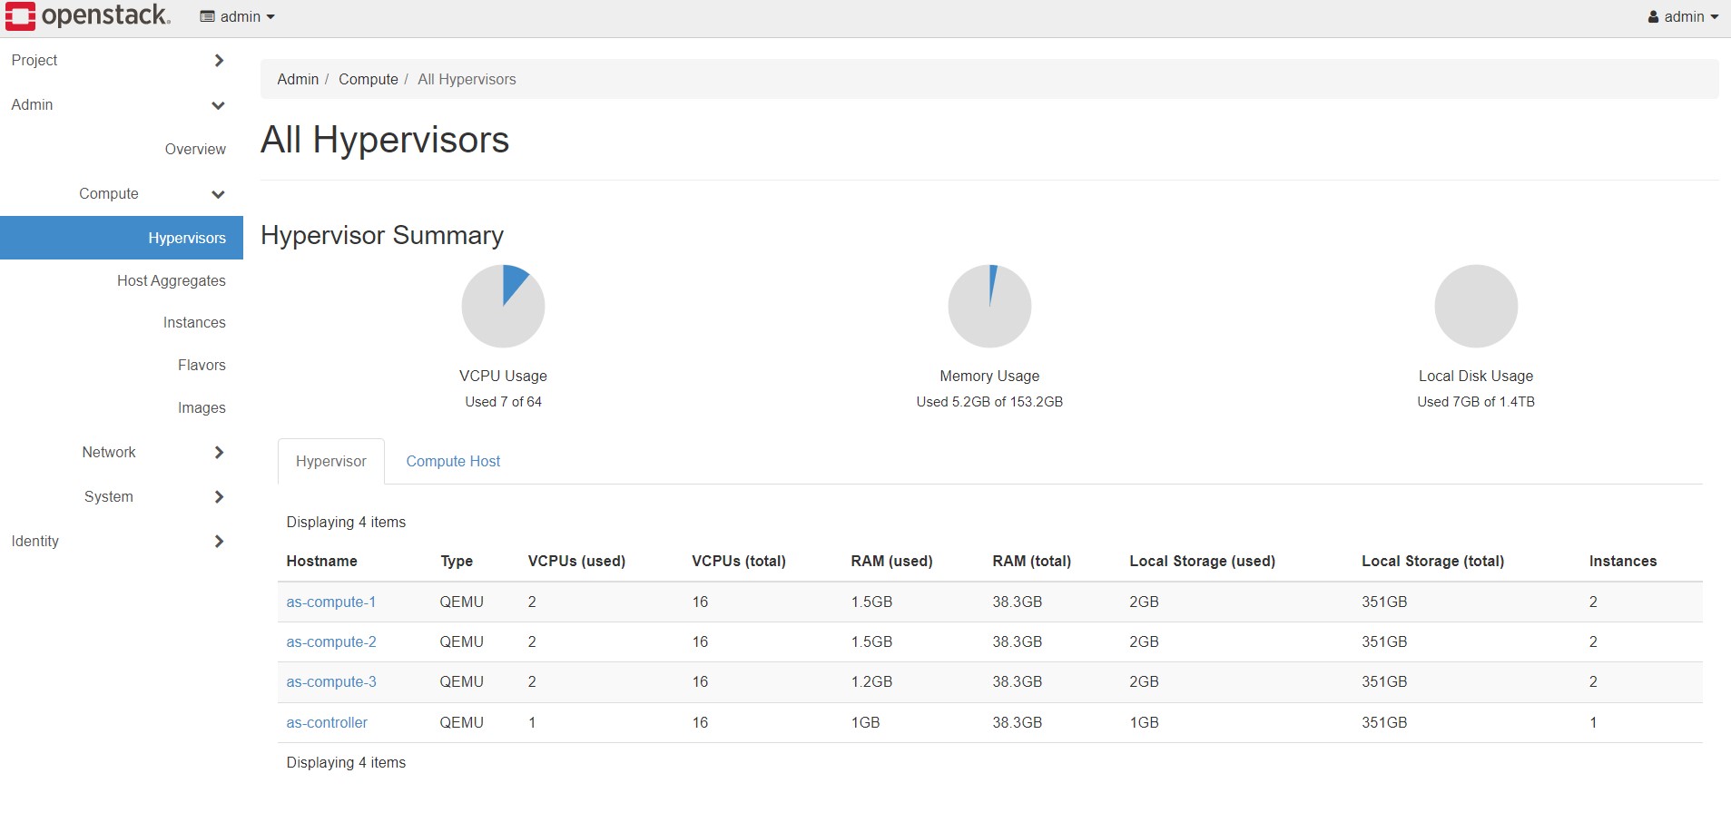Go to Instances in sidebar
The width and height of the screenshot is (1731, 832).
click(194, 323)
